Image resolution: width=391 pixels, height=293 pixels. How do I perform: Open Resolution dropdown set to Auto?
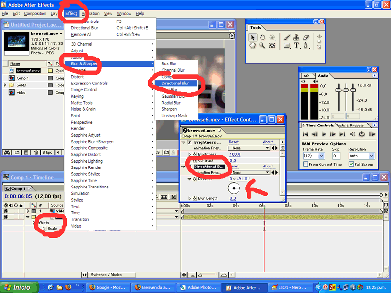click(371, 156)
